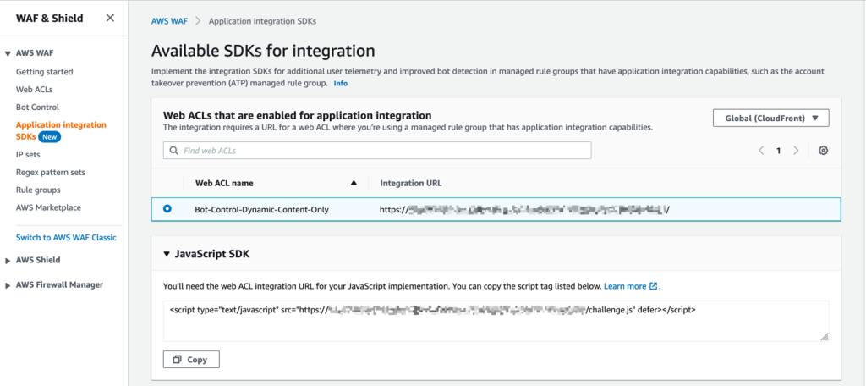Open Getting started in sidebar

click(x=44, y=72)
